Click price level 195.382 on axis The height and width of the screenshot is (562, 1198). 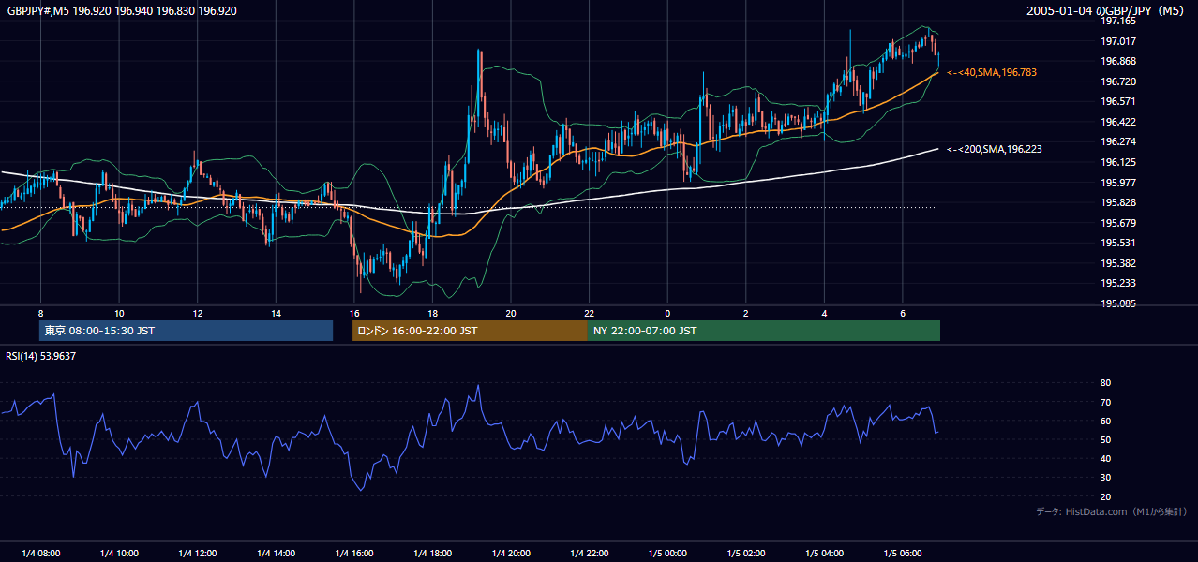coord(1117,263)
